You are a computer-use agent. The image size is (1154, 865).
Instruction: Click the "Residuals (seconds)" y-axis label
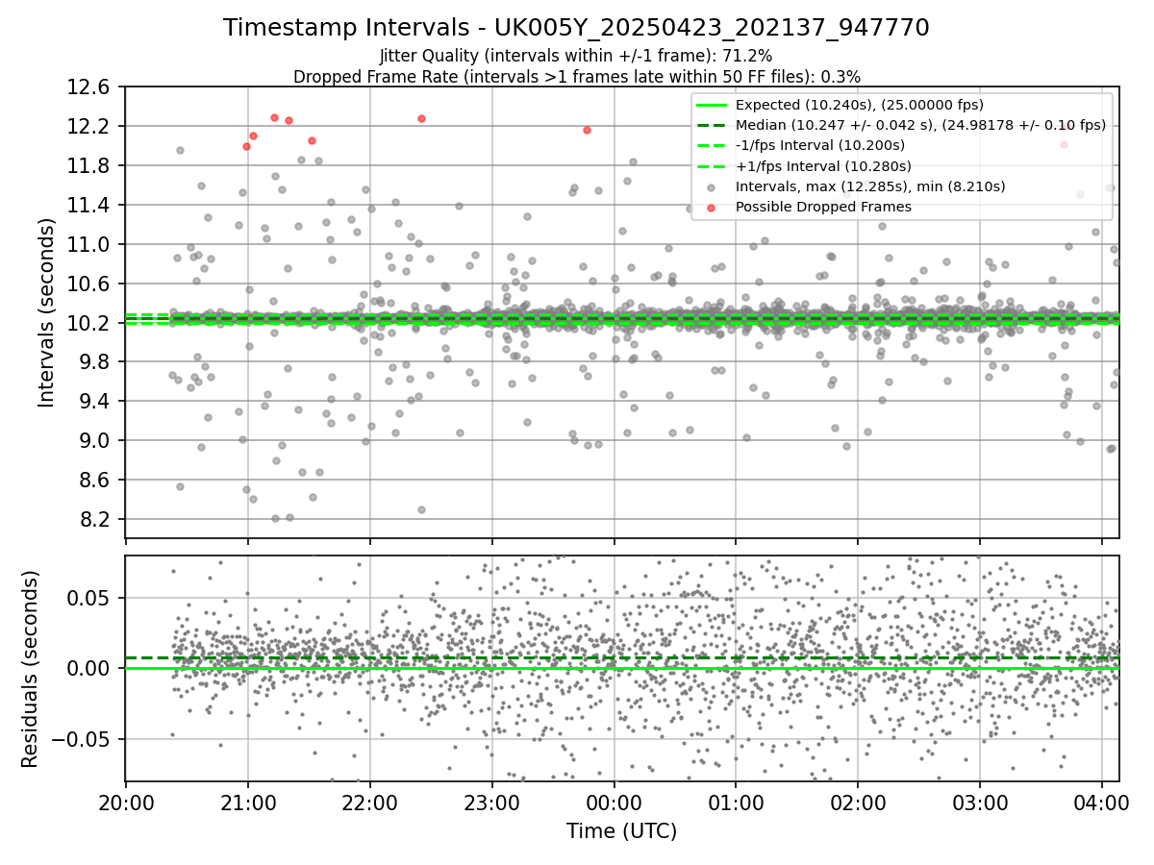pos(30,669)
